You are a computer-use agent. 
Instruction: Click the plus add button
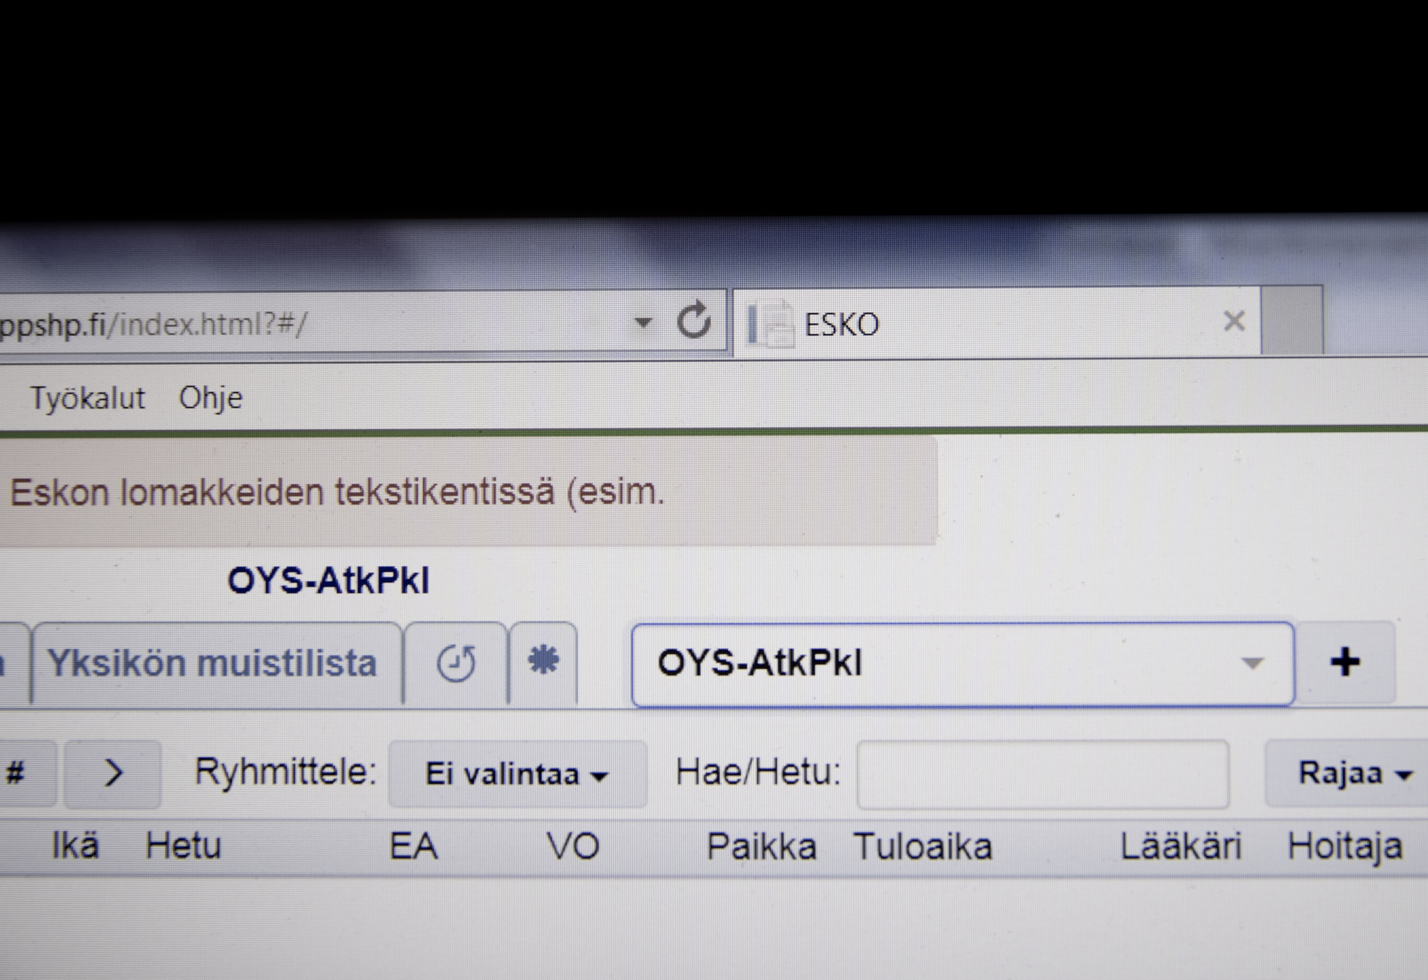[1345, 662]
